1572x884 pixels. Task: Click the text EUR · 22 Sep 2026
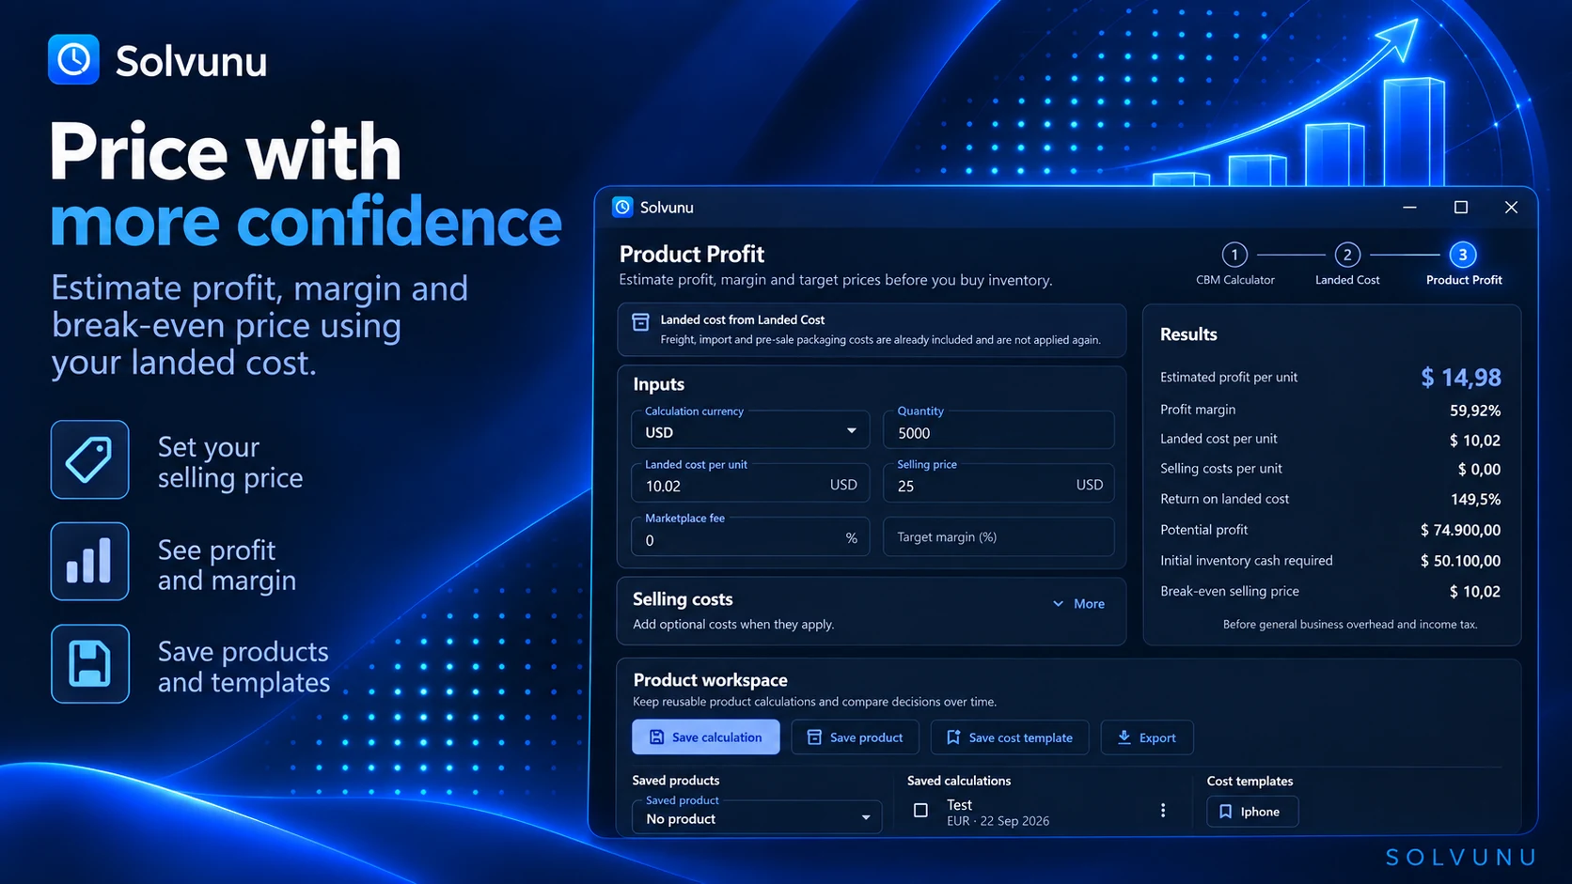tap(998, 821)
